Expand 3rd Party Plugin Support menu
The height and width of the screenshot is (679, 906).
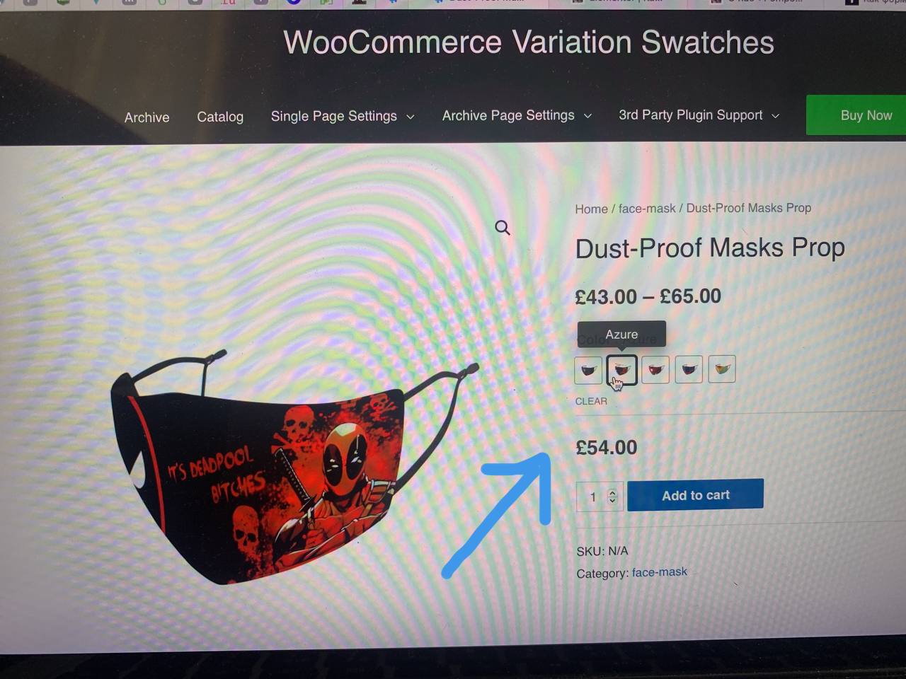699,115
